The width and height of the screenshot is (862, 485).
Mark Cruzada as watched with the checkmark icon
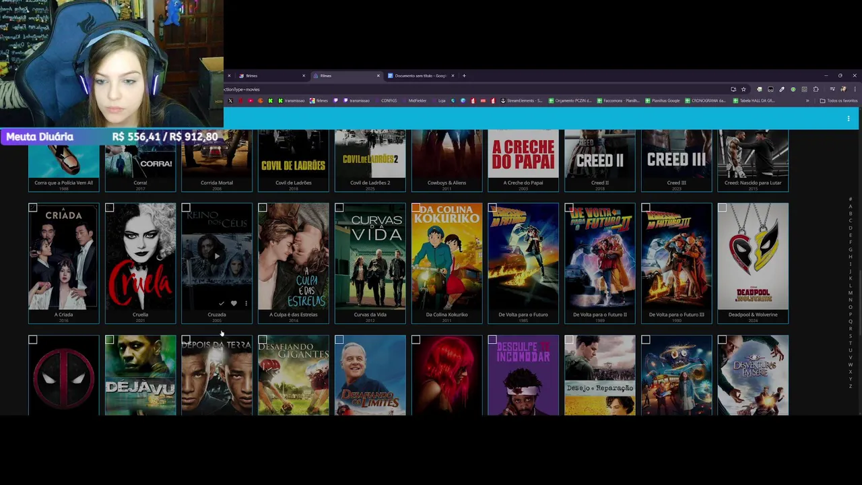pos(222,304)
